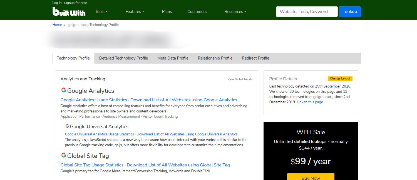417x180 pixels.
Task: Click the Global Site Tag G icon
Action: click(x=64, y=155)
